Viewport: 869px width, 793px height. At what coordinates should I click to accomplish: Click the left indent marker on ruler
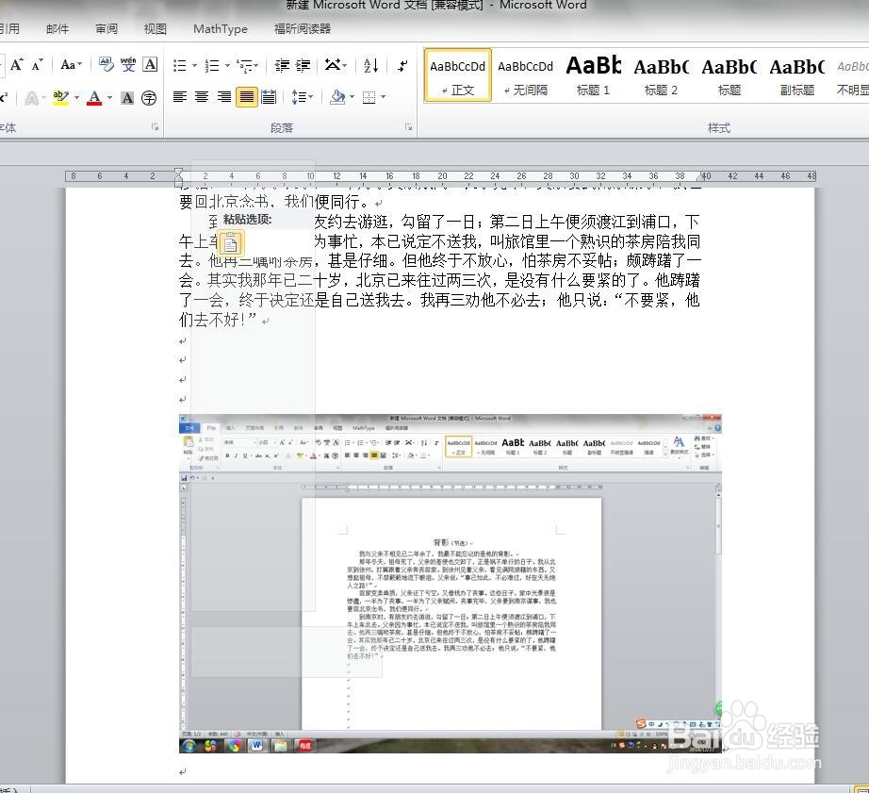click(x=178, y=177)
